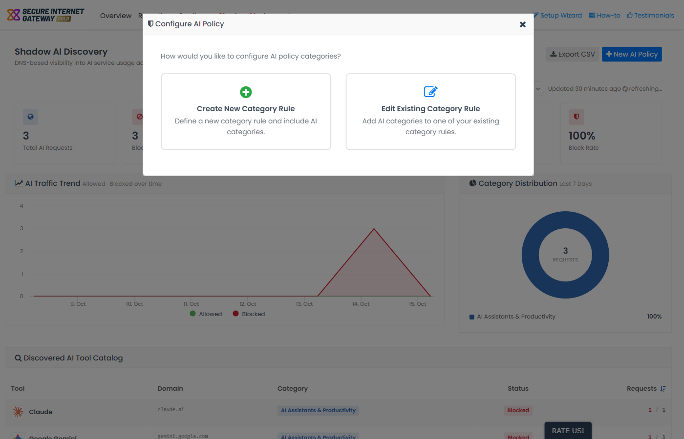Toggle the Blocked series in the chart legend

click(x=249, y=314)
